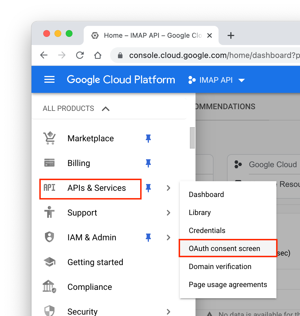Screen dimensions: 300x316
Task: Click the API icon beside APIs & Services
Action: point(49,188)
